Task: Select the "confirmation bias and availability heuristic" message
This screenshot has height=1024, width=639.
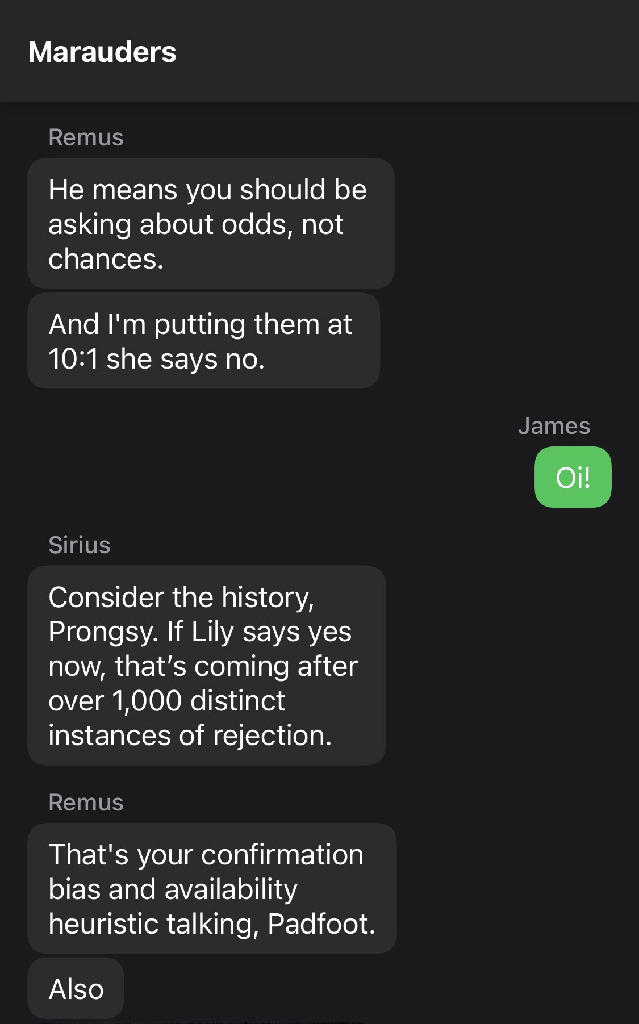Action: (211, 889)
